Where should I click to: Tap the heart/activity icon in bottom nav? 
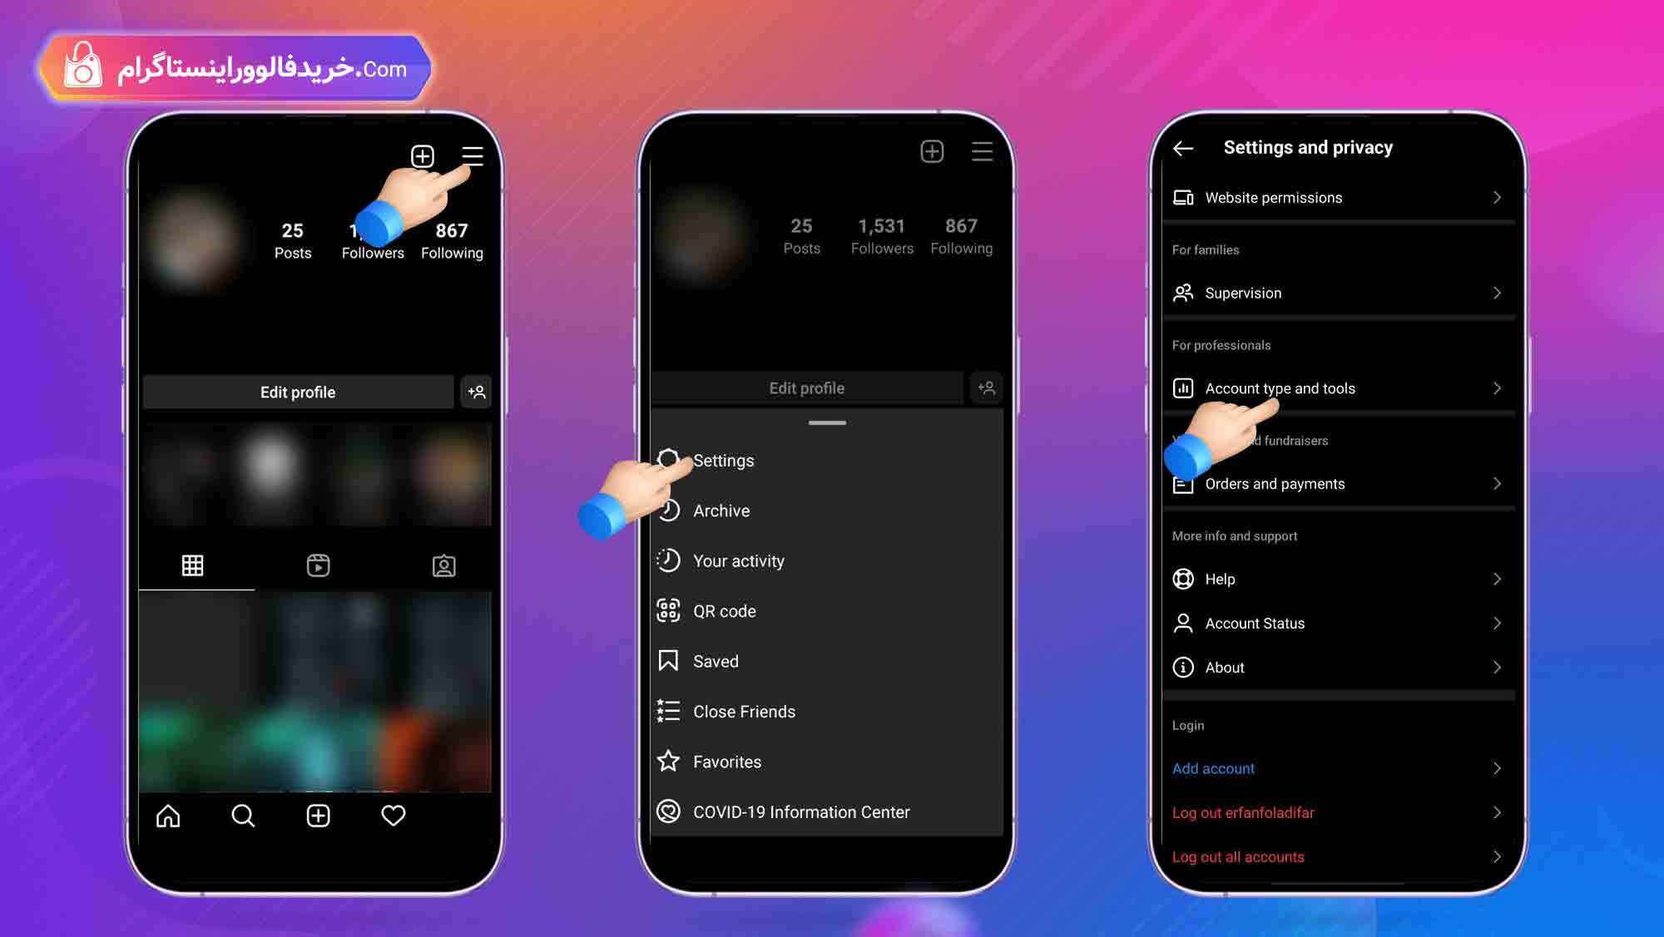(392, 815)
